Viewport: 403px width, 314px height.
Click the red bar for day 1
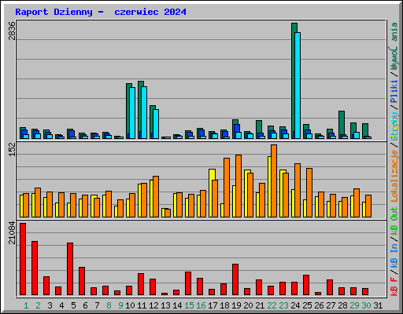23,259
